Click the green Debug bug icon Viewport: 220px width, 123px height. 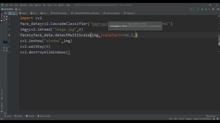click(x=206, y=9)
